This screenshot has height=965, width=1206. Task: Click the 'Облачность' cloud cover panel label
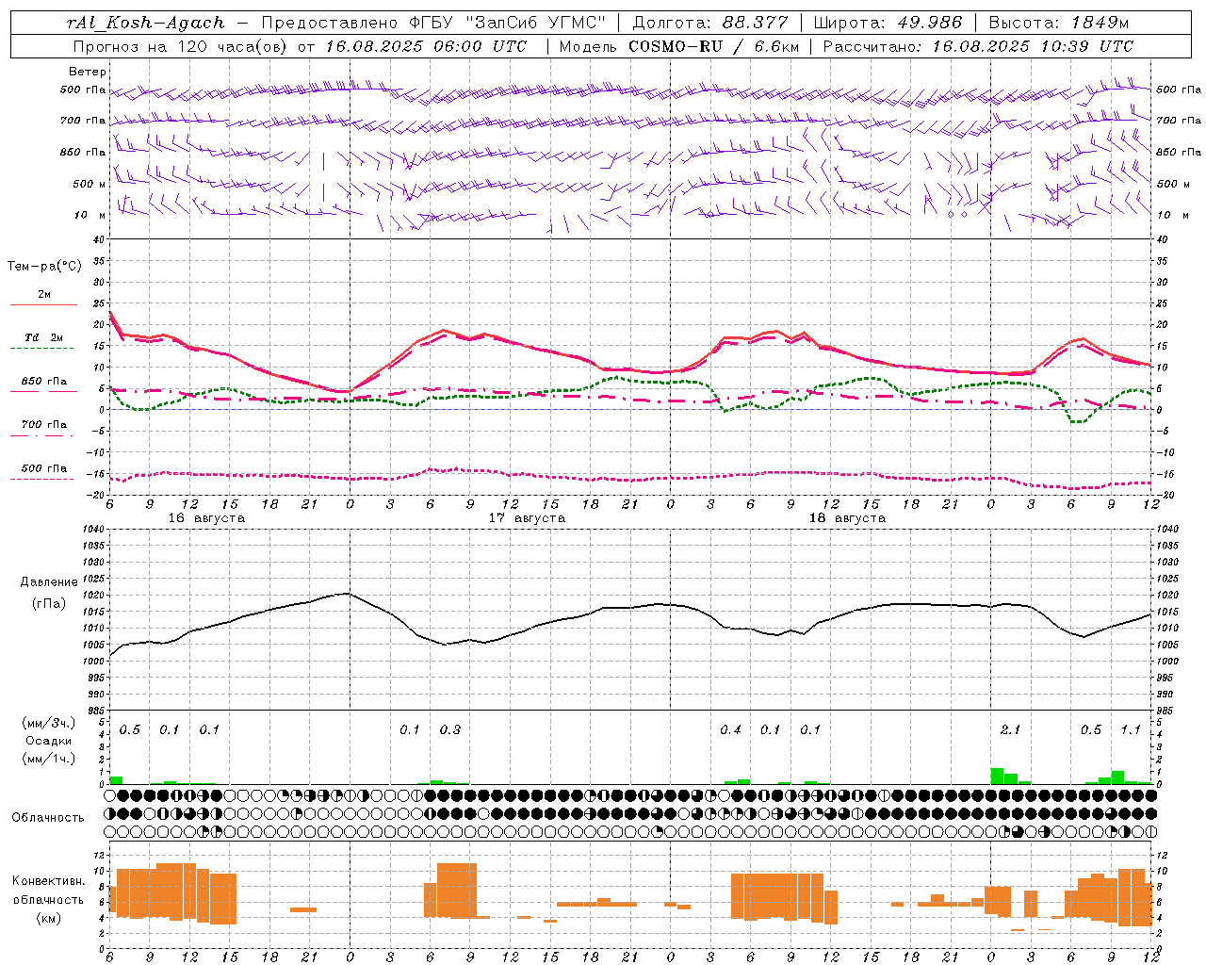pos(48,818)
